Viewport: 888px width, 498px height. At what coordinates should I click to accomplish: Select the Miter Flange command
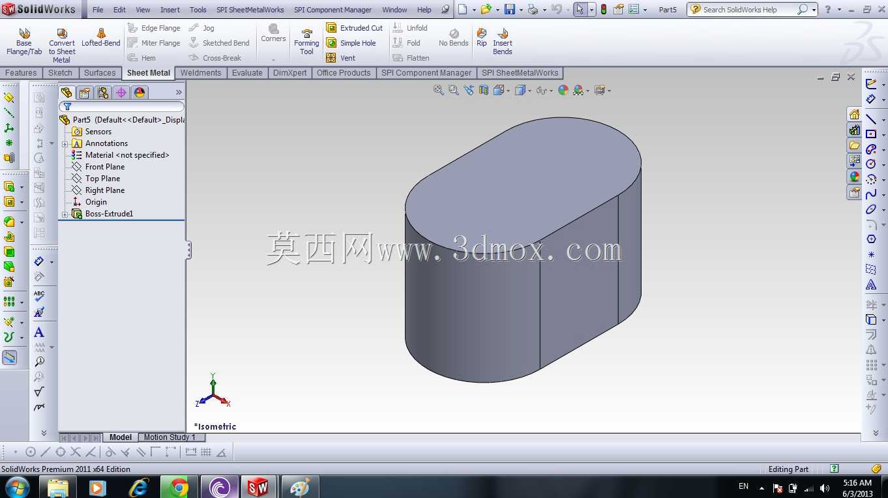155,43
